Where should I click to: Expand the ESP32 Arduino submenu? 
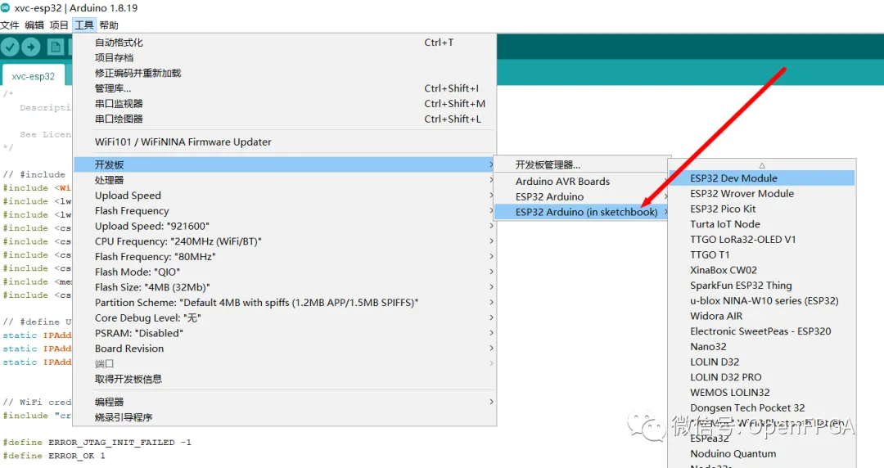click(x=583, y=196)
